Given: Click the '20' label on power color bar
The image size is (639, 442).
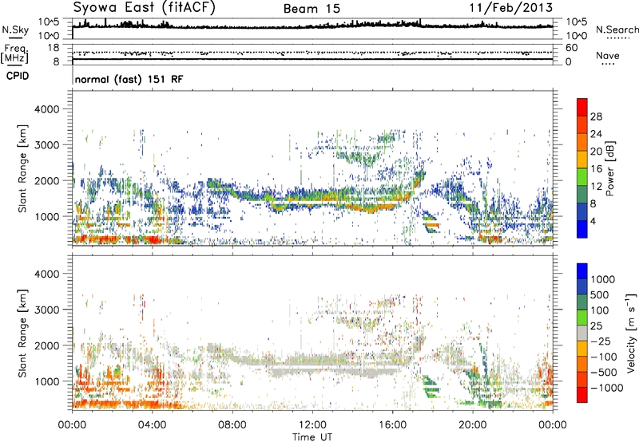Looking at the screenshot, I should tap(596, 152).
